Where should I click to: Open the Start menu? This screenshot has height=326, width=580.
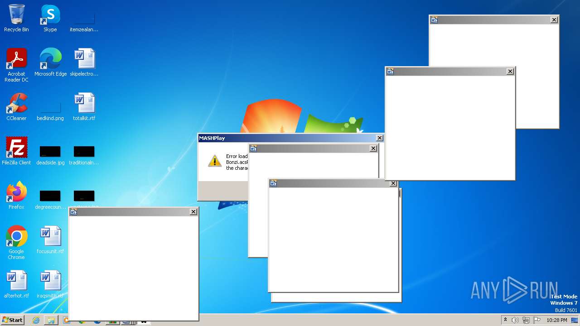(12, 320)
